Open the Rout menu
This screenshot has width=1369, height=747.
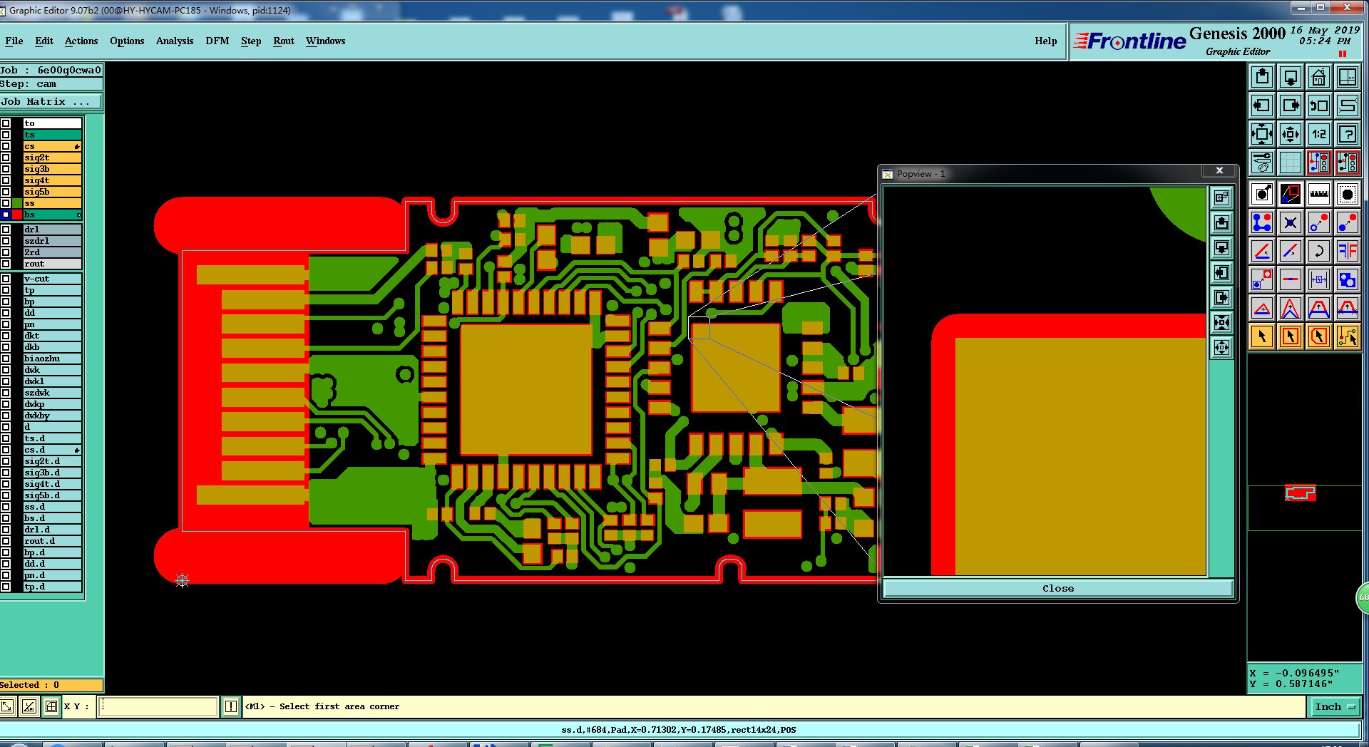[x=284, y=41]
